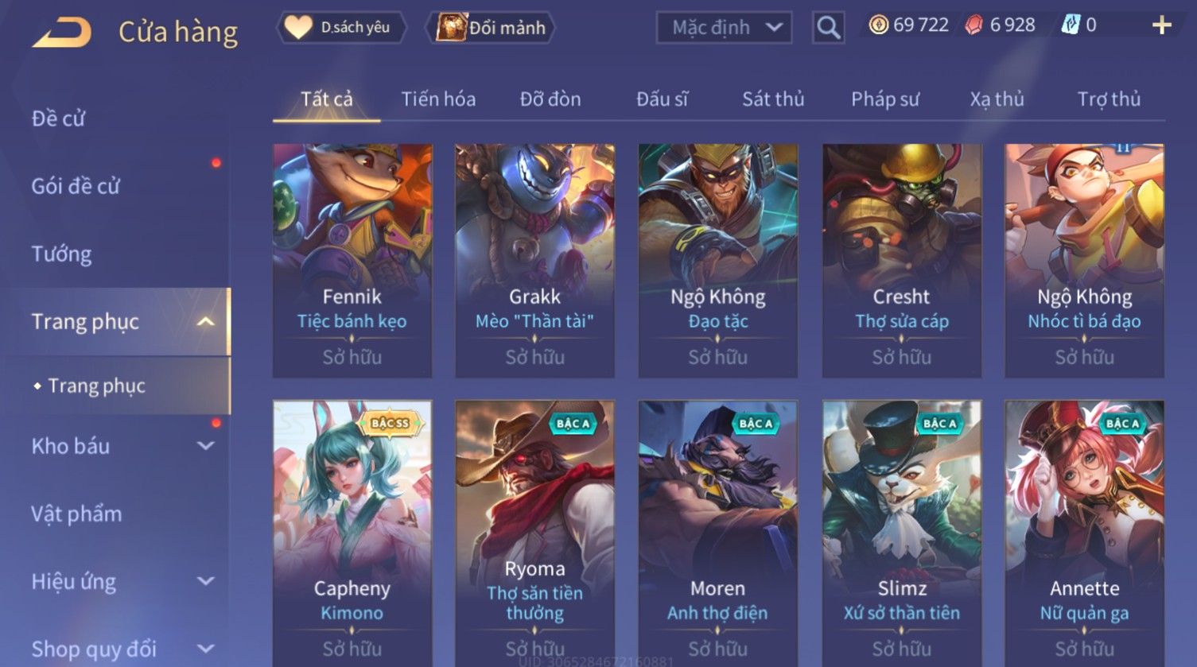Screen dimensions: 1197x667
Task: Open the Tướng sidebar menu
Action: [61, 254]
